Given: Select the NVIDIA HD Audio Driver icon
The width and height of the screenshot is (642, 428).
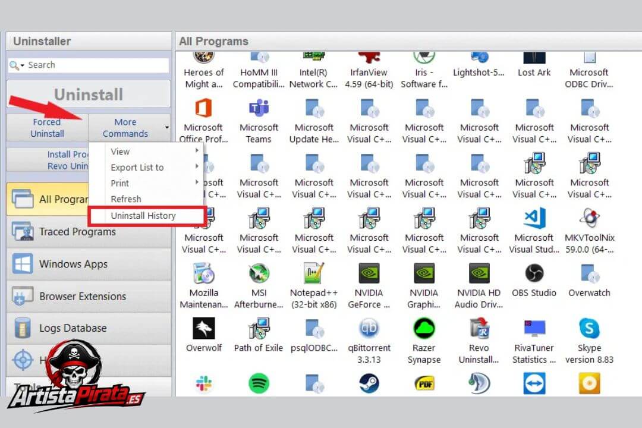Looking at the screenshot, I should pyautogui.click(x=479, y=273).
